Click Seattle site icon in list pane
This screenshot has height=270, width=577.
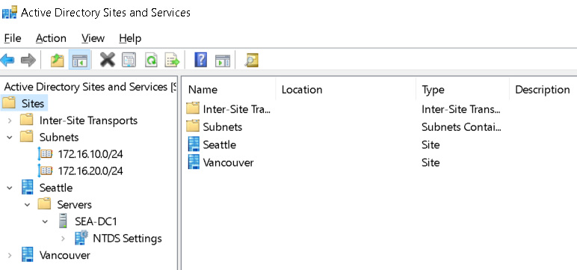[194, 144]
